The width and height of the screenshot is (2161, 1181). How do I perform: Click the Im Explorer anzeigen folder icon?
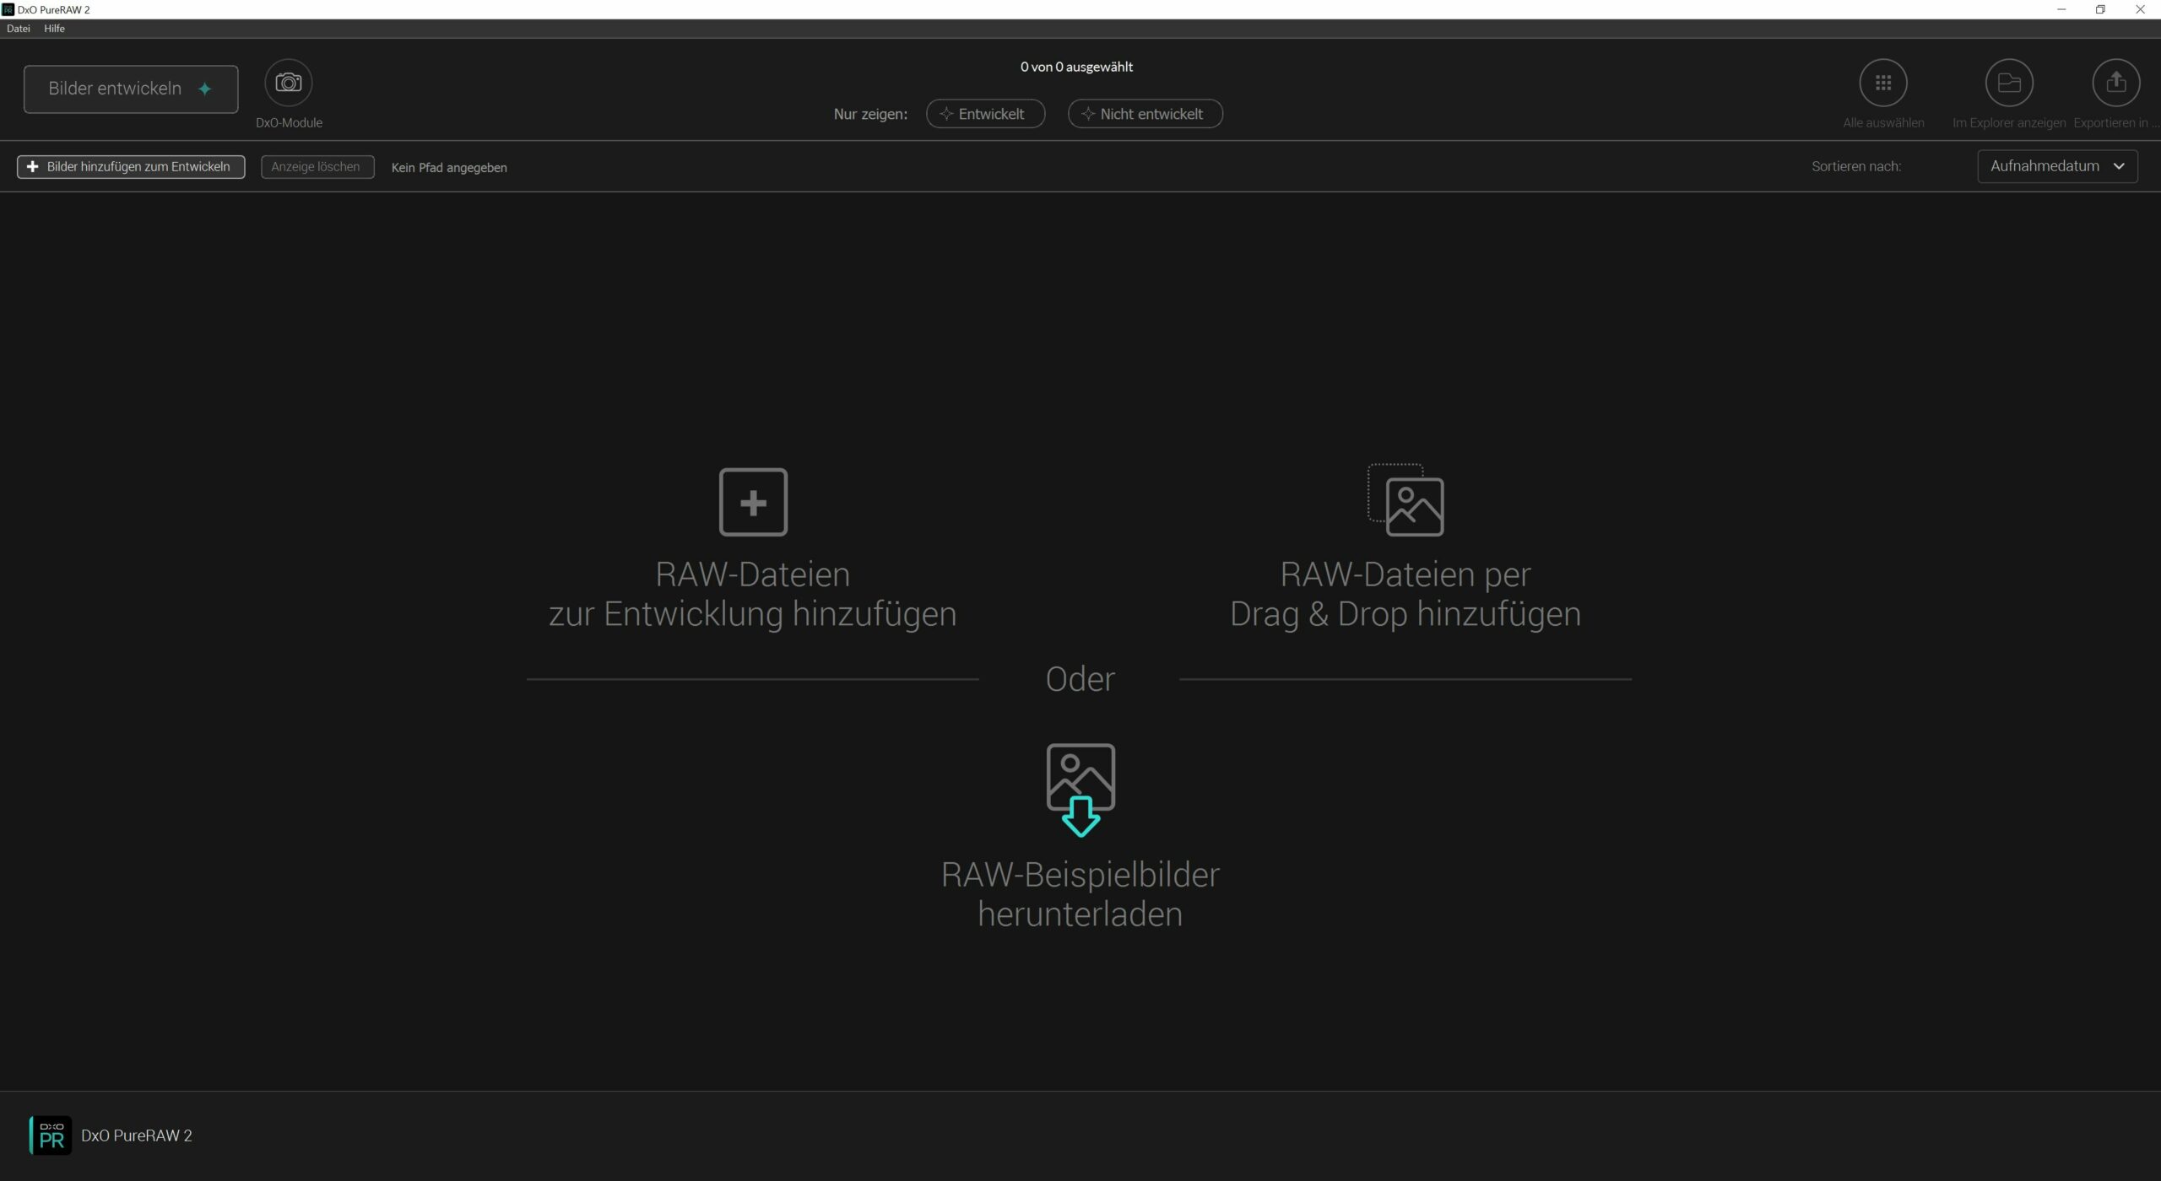tap(2008, 83)
